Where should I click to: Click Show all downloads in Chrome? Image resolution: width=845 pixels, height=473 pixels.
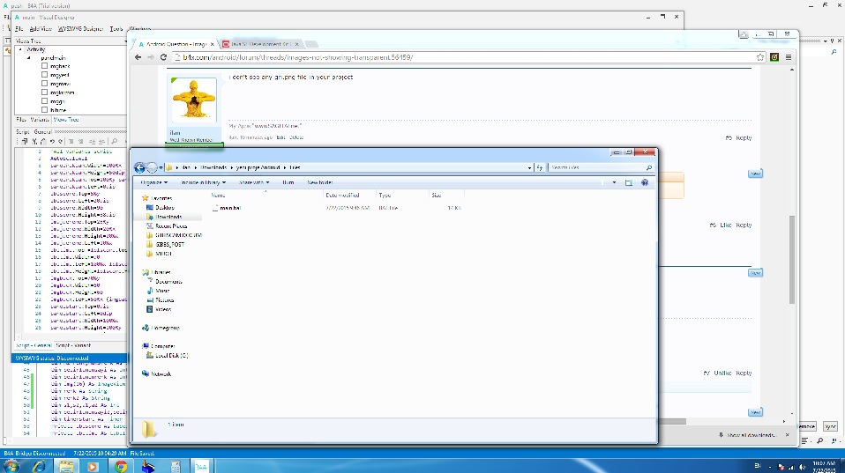[x=750, y=435]
